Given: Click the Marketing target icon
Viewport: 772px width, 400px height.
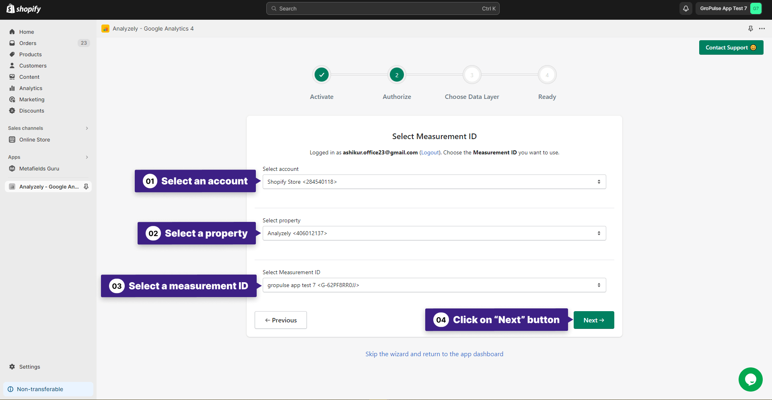Looking at the screenshot, I should 12,99.
